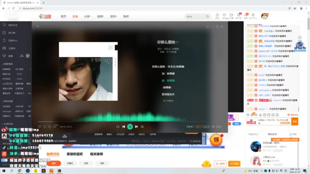The height and width of the screenshot is (174, 310).
Task: Like the current song with heart icon
Action: click(40, 127)
